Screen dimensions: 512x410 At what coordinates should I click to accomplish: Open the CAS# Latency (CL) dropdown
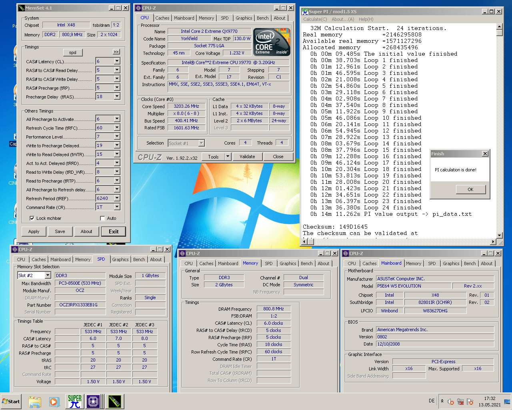click(x=117, y=61)
